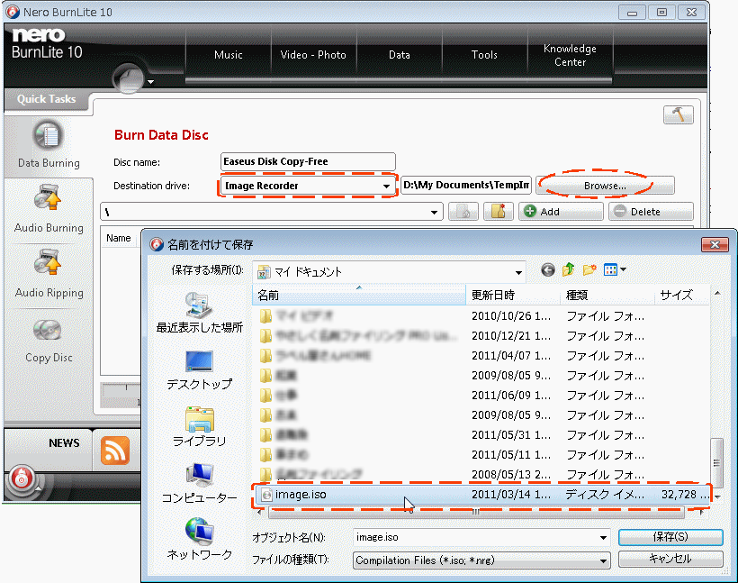
Task: Expand the file type Compilation Files dropdown
Action: pos(603,560)
